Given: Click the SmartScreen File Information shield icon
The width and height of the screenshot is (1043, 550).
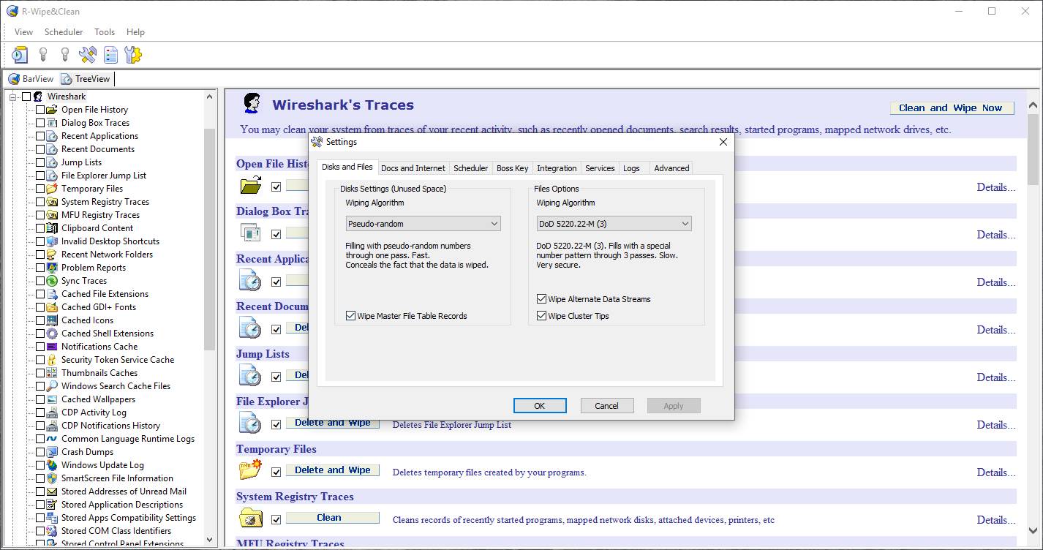Looking at the screenshot, I should click(x=52, y=478).
